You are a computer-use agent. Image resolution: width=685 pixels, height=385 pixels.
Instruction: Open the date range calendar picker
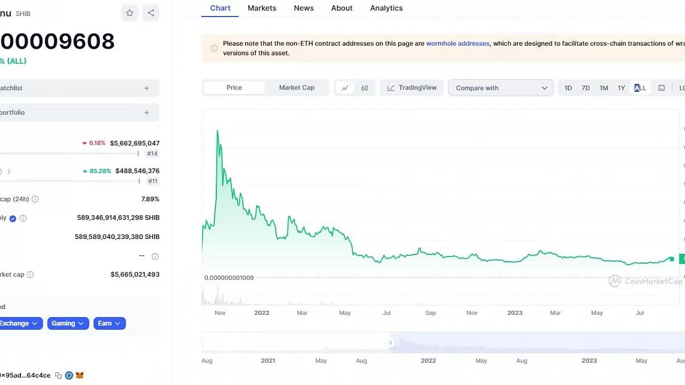click(662, 88)
